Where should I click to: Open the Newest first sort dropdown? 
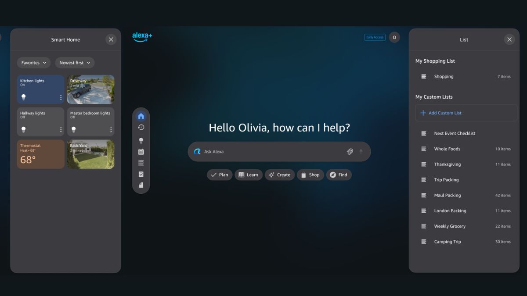(75, 63)
